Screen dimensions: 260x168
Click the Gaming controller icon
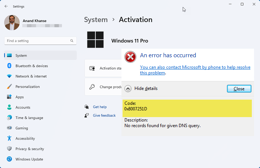pyautogui.click(x=9, y=128)
